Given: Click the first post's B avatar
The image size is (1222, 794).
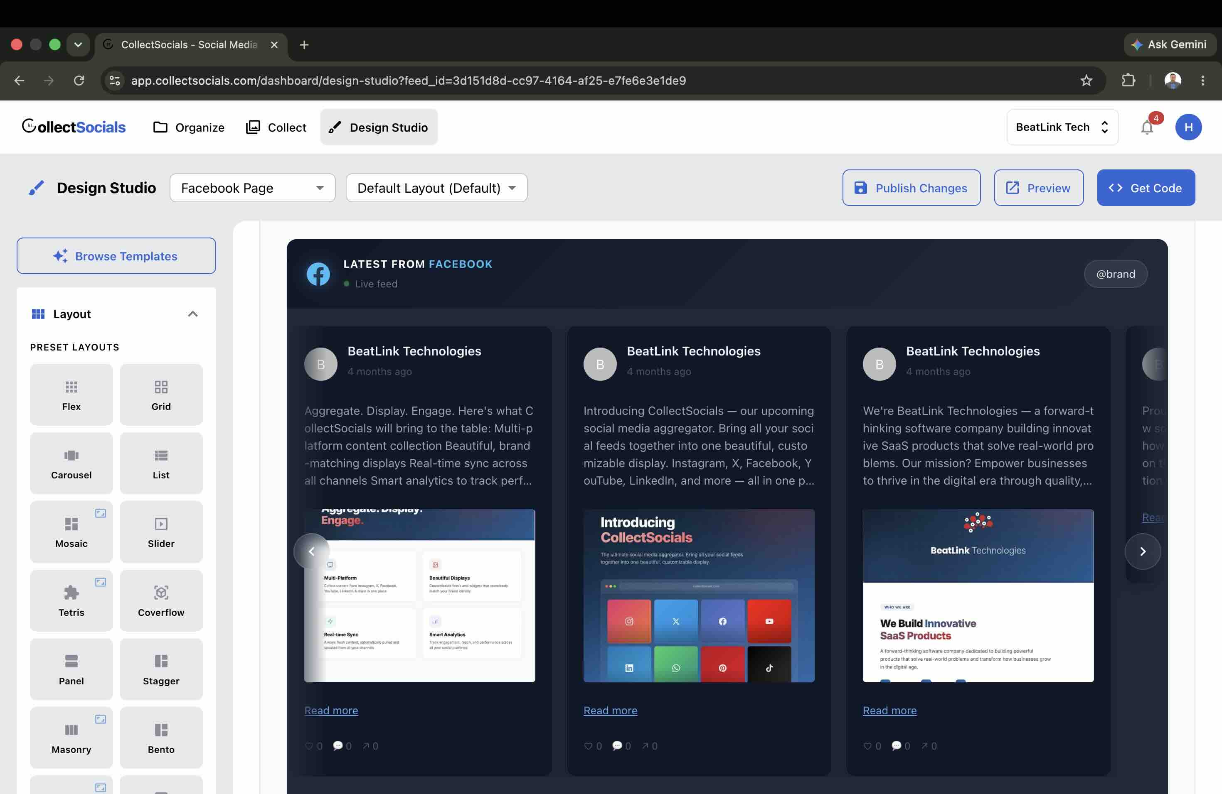Looking at the screenshot, I should click(321, 364).
